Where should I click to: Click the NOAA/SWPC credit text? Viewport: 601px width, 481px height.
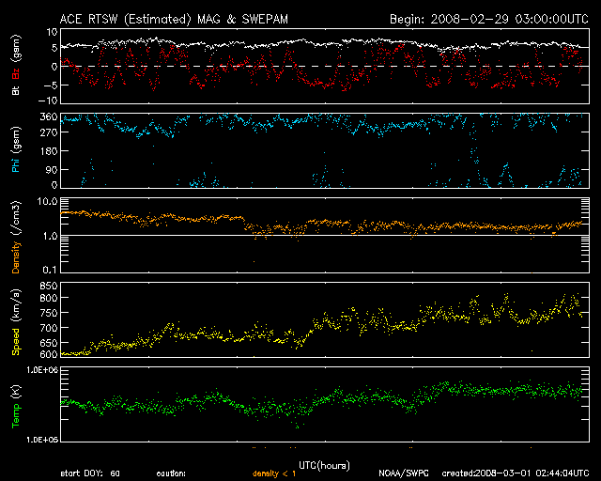402,473
